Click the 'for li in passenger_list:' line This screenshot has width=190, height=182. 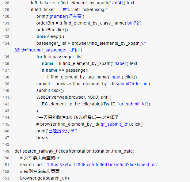coord(60,57)
